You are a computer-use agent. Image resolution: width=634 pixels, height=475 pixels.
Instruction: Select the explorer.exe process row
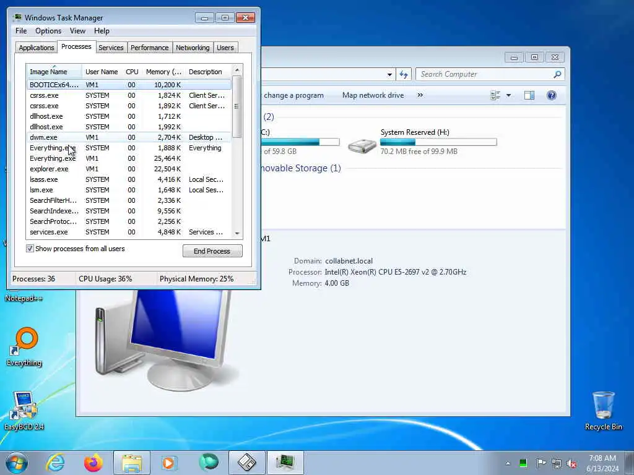129,169
